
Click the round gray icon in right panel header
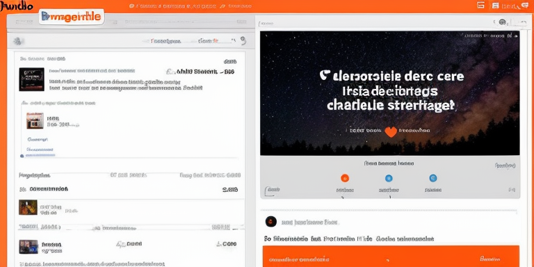(x=502, y=22)
